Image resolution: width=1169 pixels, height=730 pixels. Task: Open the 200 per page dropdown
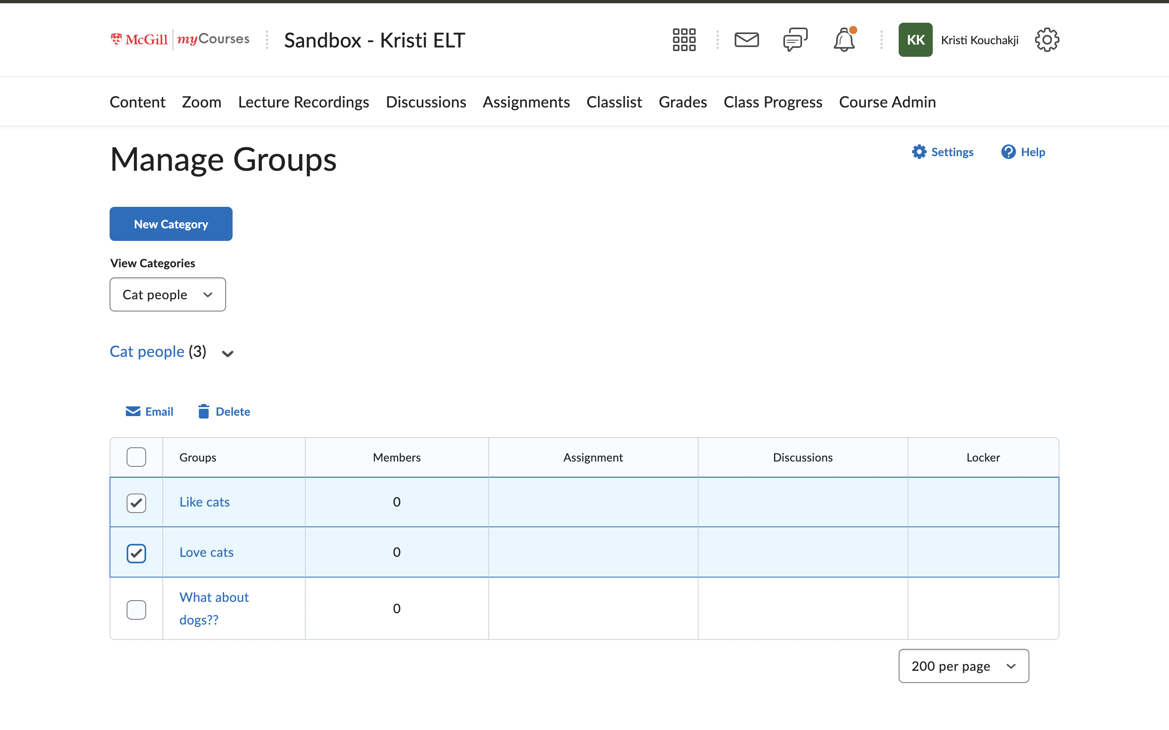click(x=963, y=666)
